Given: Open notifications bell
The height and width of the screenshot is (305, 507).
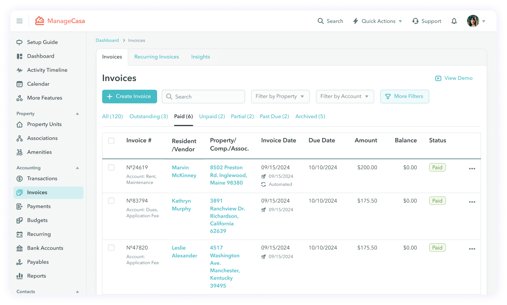Looking at the screenshot, I should (454, 21).
